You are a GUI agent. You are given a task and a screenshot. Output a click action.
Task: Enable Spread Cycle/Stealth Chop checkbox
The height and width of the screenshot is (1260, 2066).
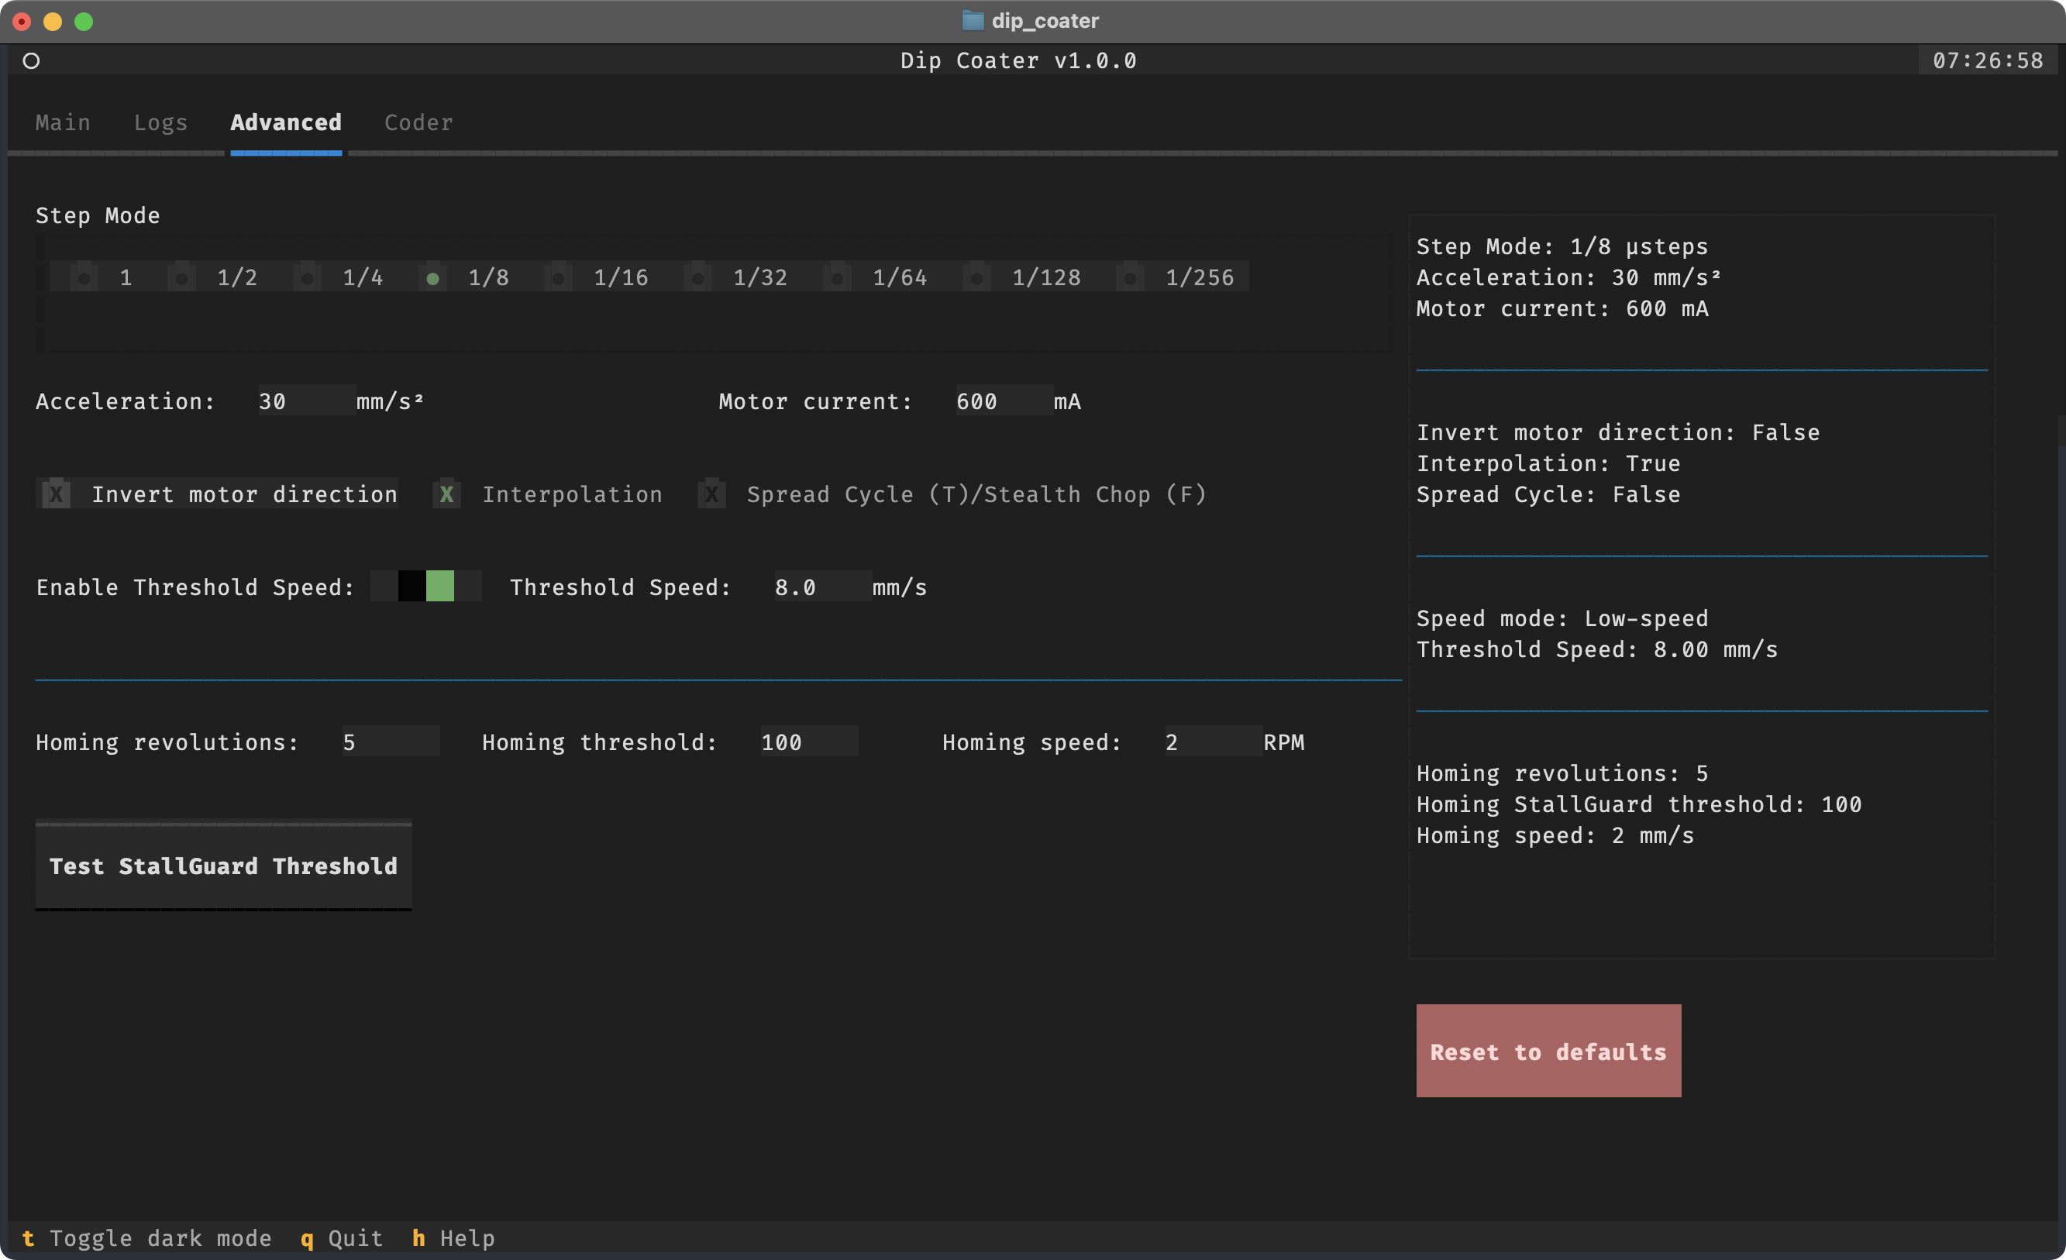coord(952,494)
